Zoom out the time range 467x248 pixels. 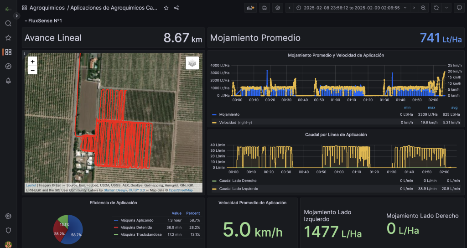[x=424, y=8]
